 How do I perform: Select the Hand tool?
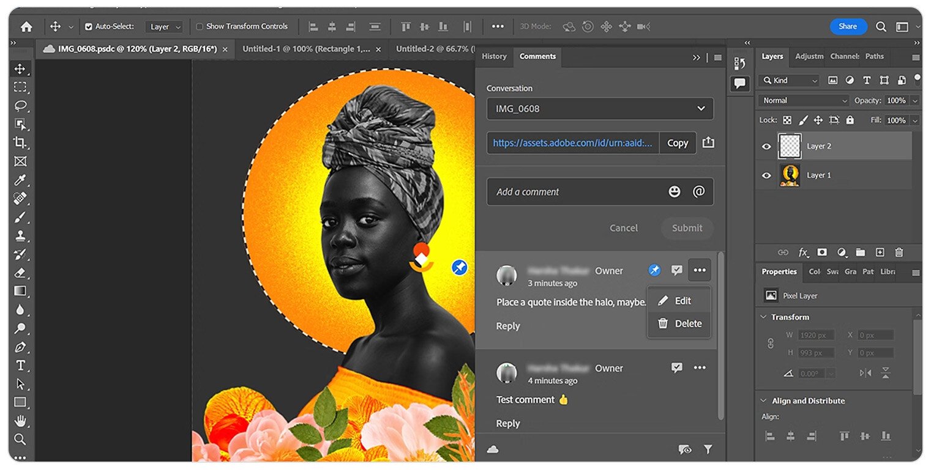pos(20,421)
